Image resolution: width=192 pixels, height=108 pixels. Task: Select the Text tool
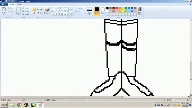[41, 9]
